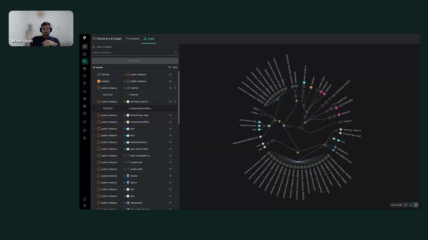
Task: Focus the Search a resource field
Action: (x=135, y=52)
